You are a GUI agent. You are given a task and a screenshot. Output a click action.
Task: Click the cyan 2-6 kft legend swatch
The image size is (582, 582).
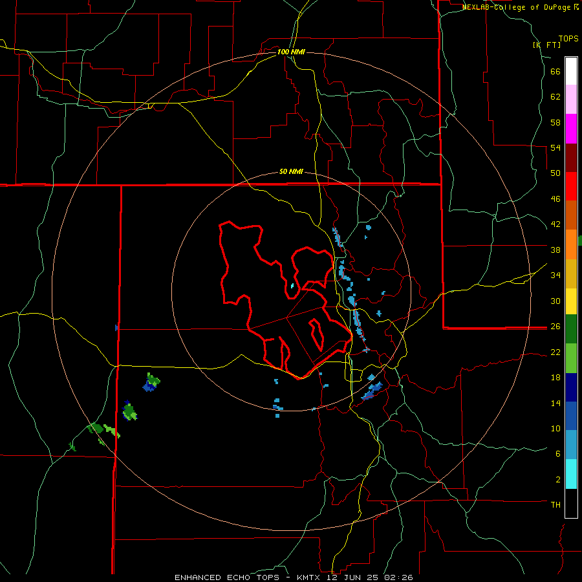point(571,474)
